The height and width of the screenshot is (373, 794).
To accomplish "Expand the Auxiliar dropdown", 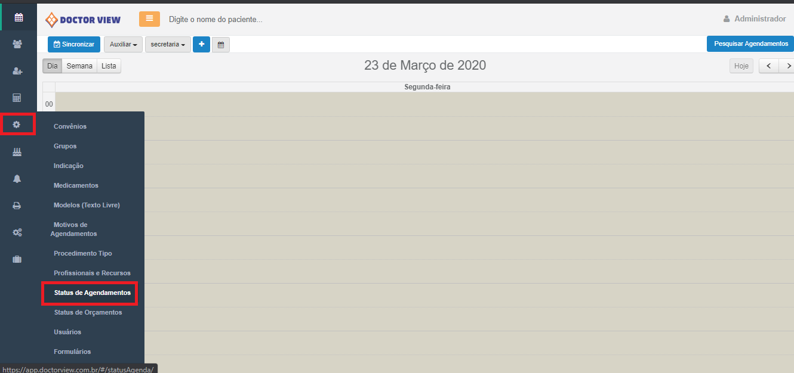I will 124,45.
